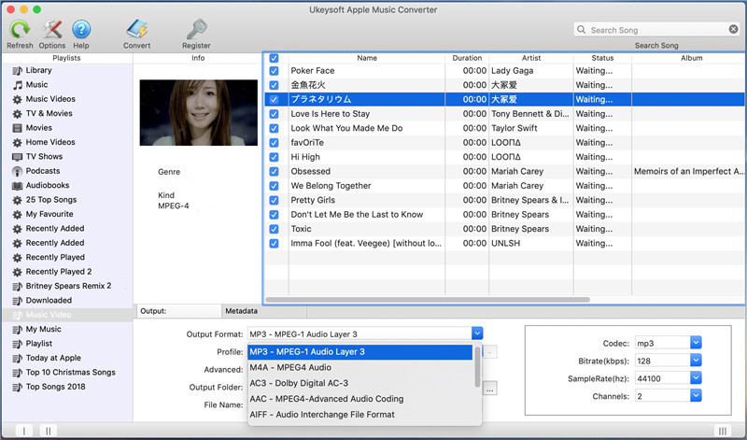Choose AAC - MPEG4-Advanced Audio Coding format
Screen dimensions: 747x440
pyautogui.click(x=360, y=399)
